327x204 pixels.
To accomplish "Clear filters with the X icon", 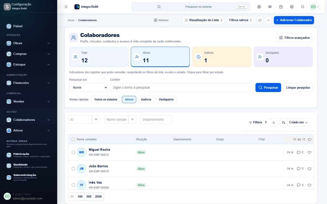I will coord(273,123).
